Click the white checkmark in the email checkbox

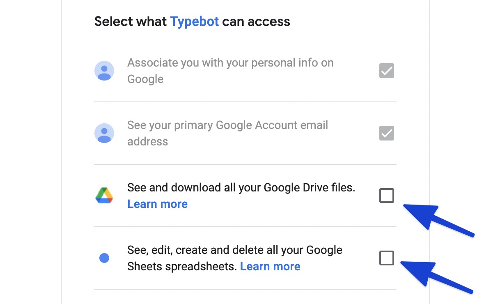(387, 134)
